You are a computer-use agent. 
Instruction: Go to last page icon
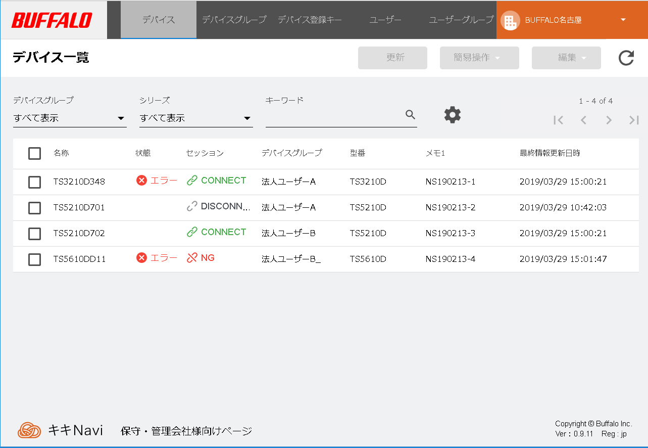pyautogui.click(x=634, y=120)
